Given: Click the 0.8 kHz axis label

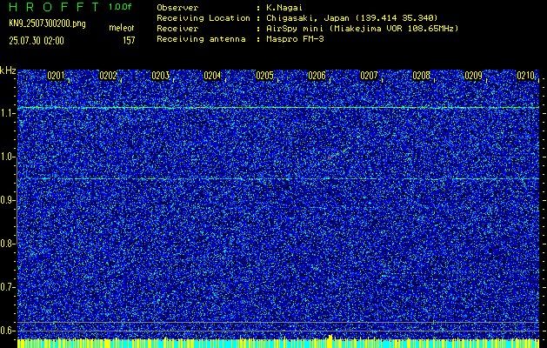Looking at the screenshot, I should [x=6, y=244].
